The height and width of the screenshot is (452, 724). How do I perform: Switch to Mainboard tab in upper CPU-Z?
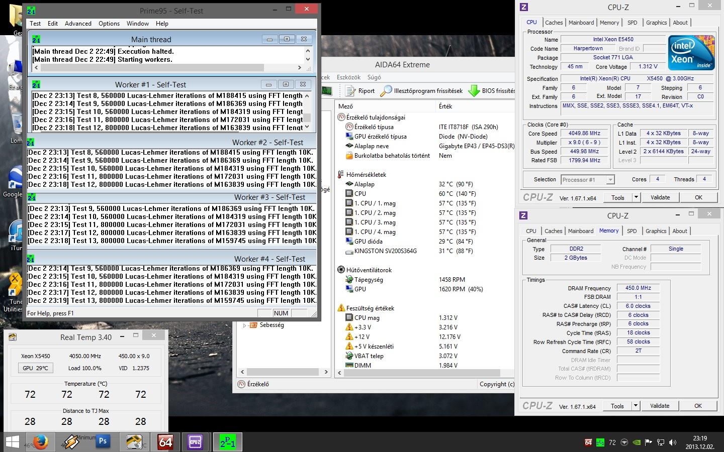[x=581, y=23]
